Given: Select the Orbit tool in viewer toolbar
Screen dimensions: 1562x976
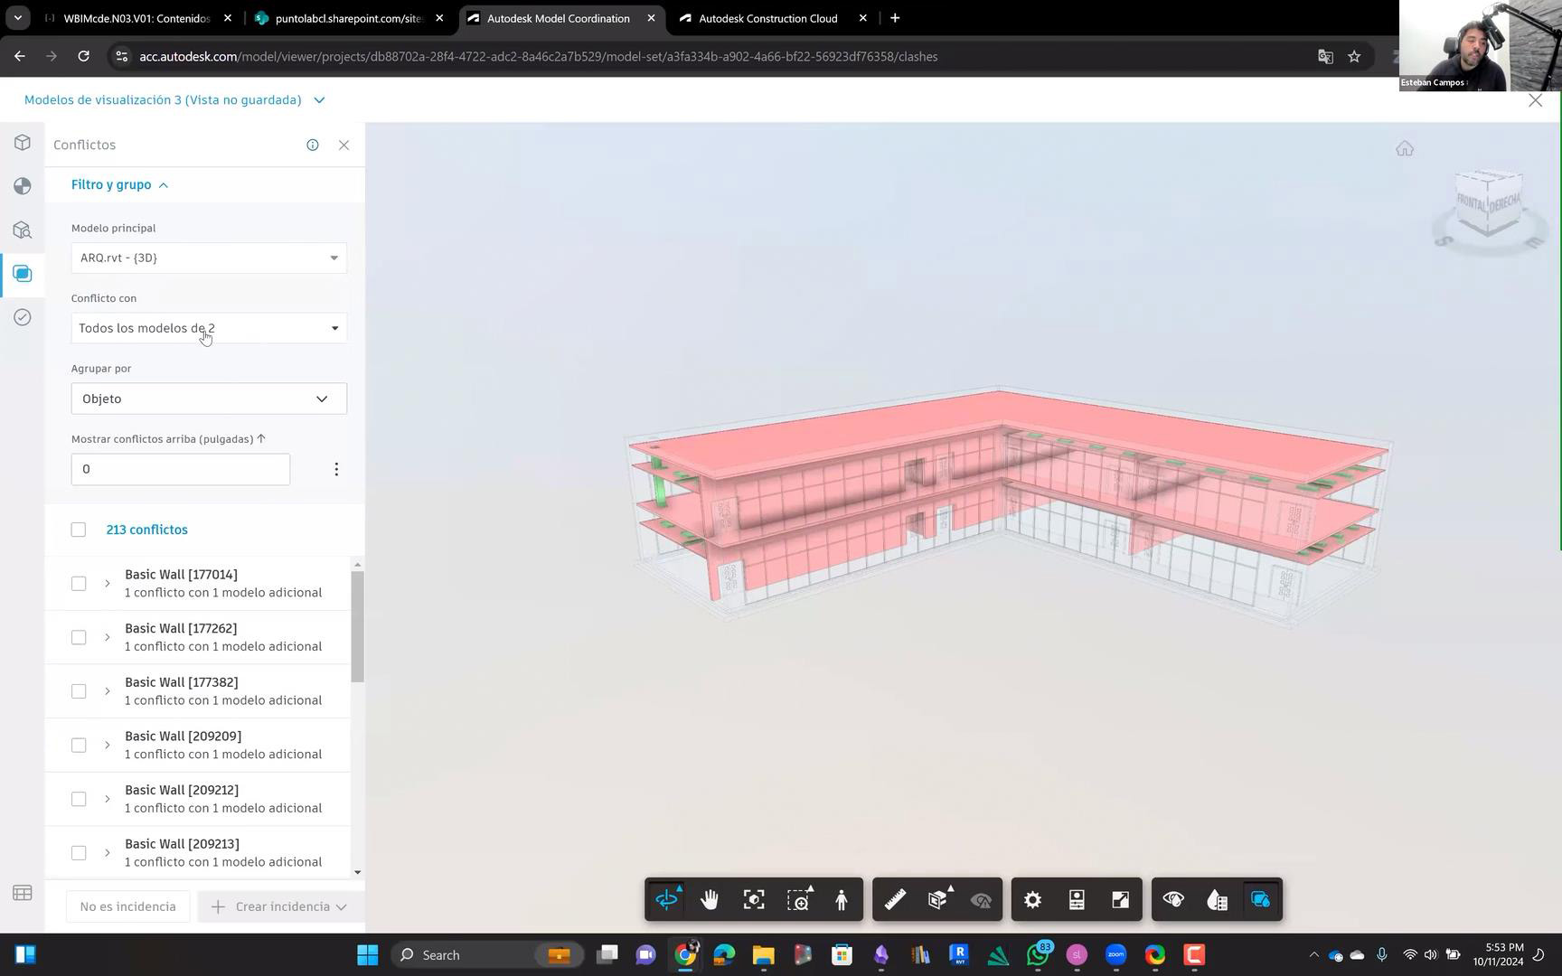Looking at the screenshot, I should click(666, 900).
